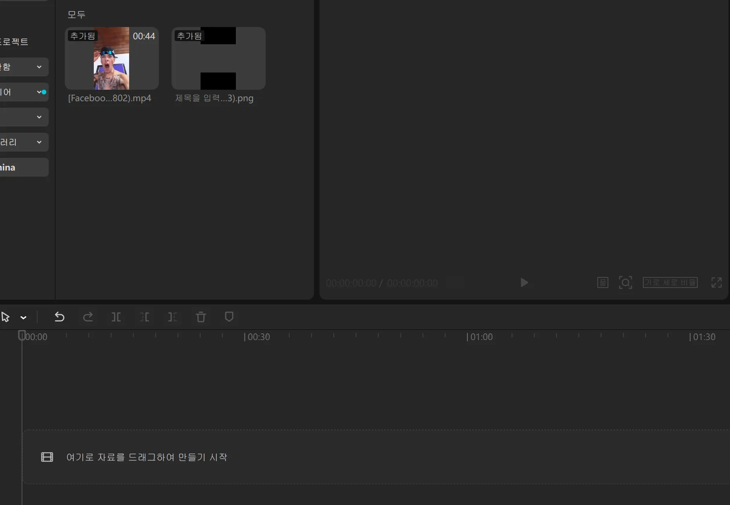Click the delete-right trim icon
730x505 pixels.
tap(173, 317)
